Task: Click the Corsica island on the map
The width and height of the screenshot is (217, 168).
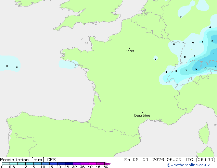Action: coord(204,134)
